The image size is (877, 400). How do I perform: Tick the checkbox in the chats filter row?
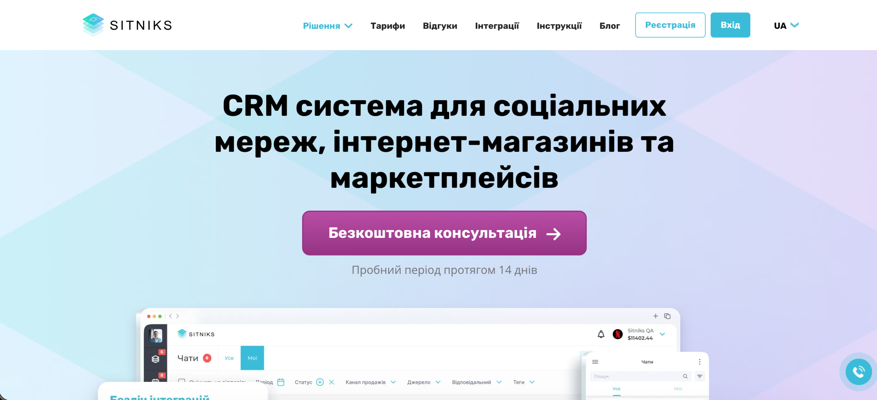[x=182, y=381]
